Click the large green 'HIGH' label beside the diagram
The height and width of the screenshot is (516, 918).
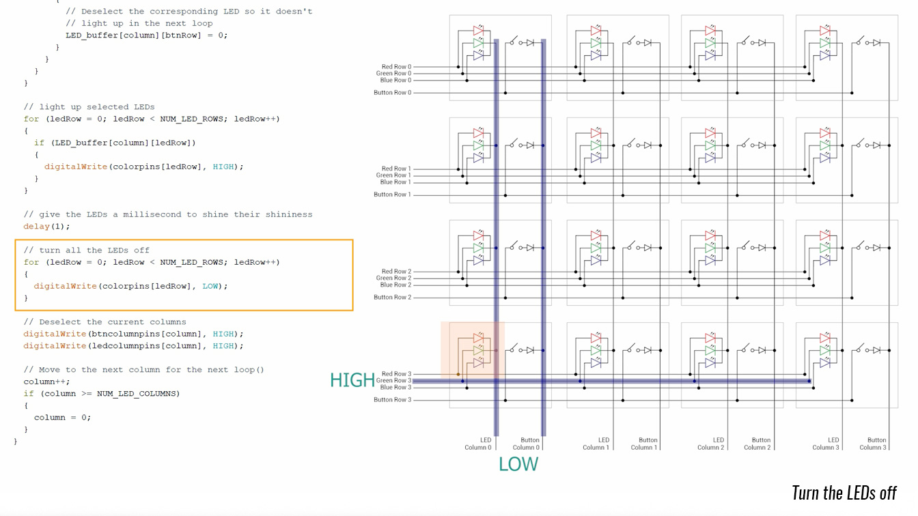point(352,380)
